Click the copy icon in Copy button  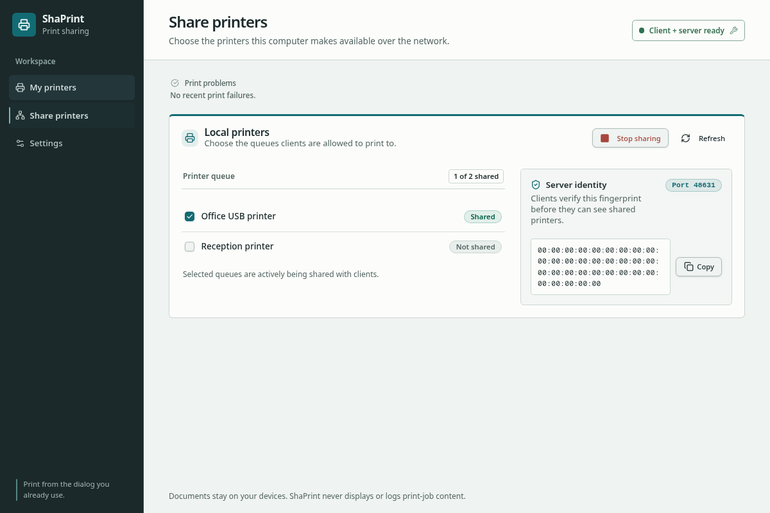click(689, 267)
